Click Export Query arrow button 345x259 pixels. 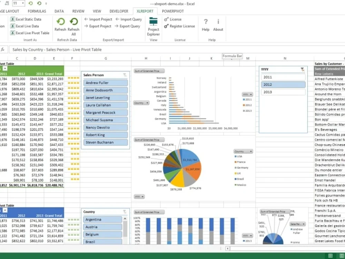click(116, 26)
